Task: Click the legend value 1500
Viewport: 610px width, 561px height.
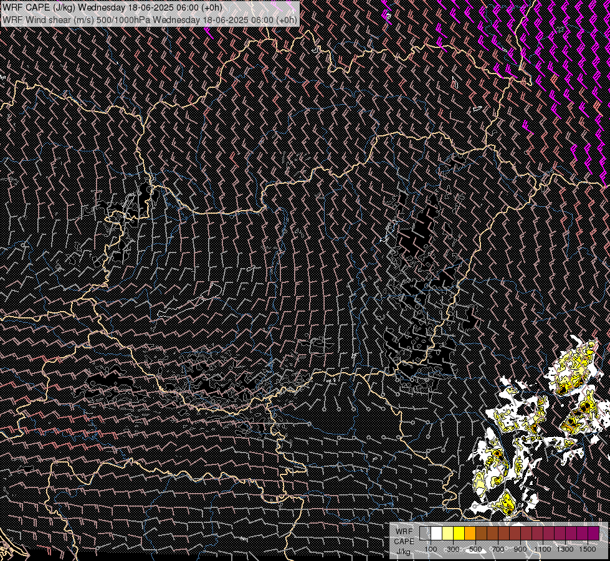Action: [x=588, y=549]
